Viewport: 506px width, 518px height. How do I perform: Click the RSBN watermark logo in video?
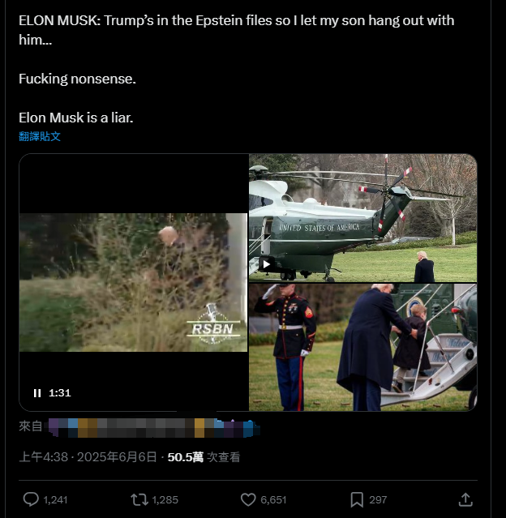(x=213, y=324)
